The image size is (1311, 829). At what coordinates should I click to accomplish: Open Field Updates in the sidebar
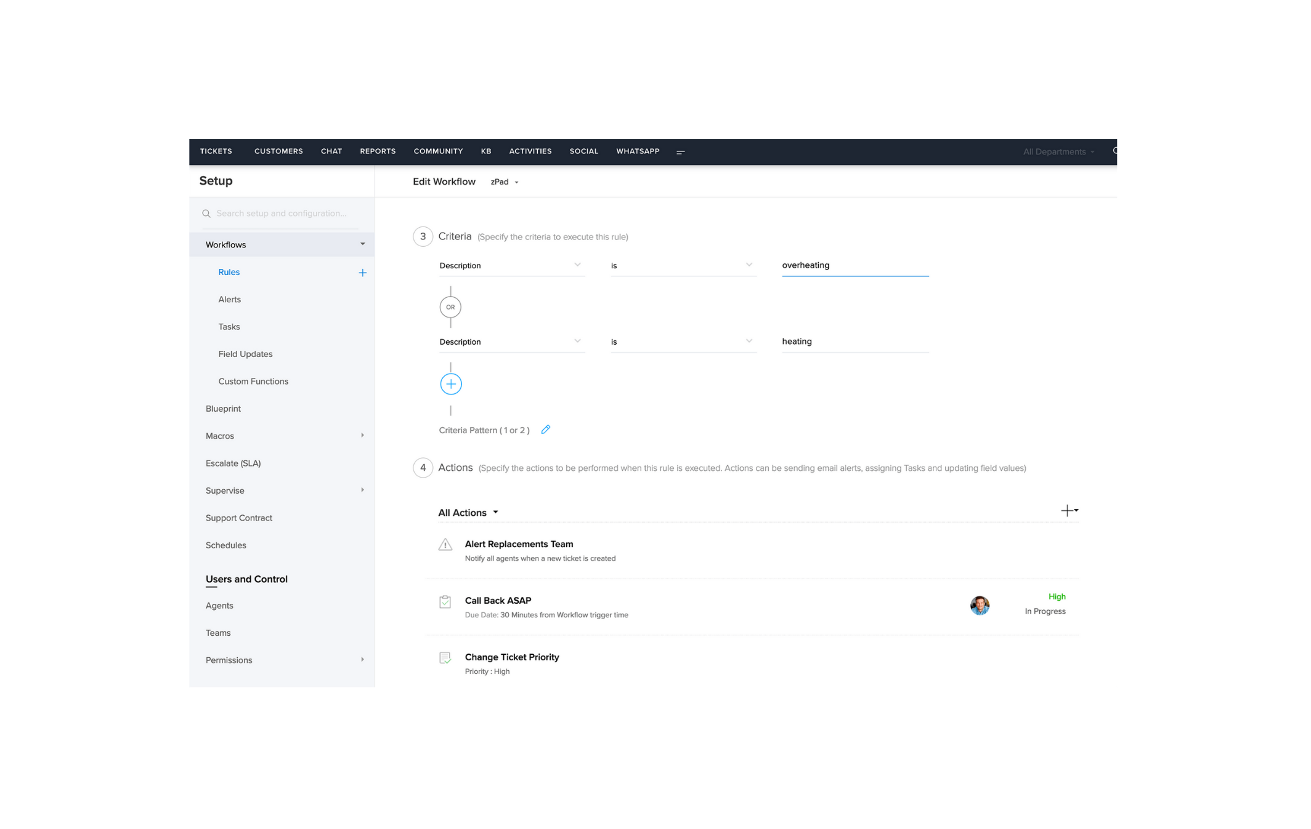[245, 354]
